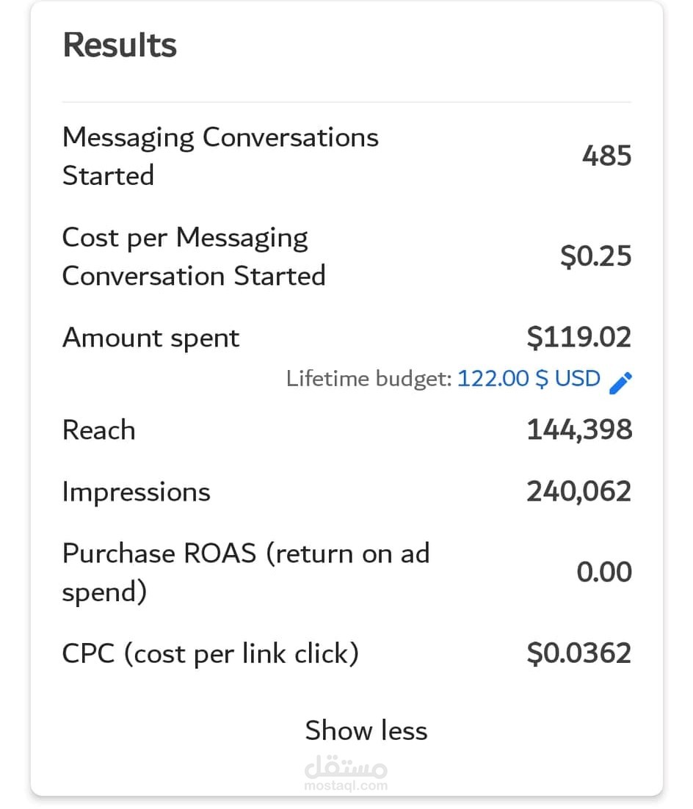Click the Results heading

120,46
